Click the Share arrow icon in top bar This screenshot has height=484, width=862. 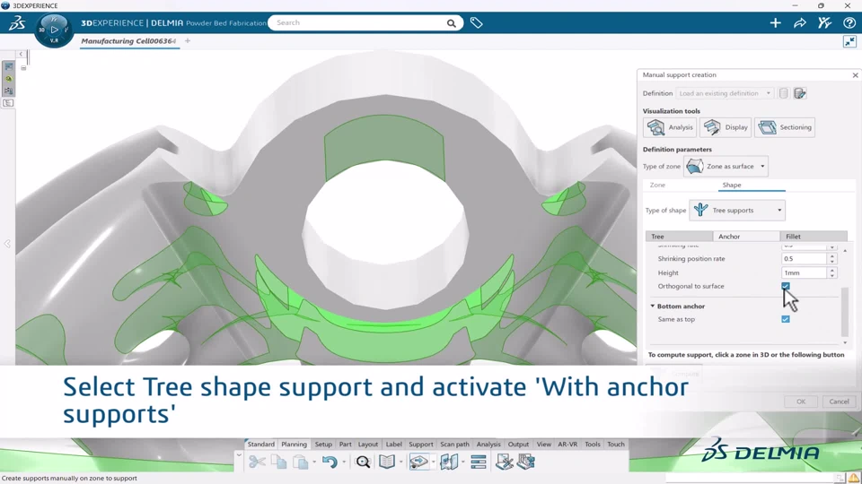click(799, 23)
